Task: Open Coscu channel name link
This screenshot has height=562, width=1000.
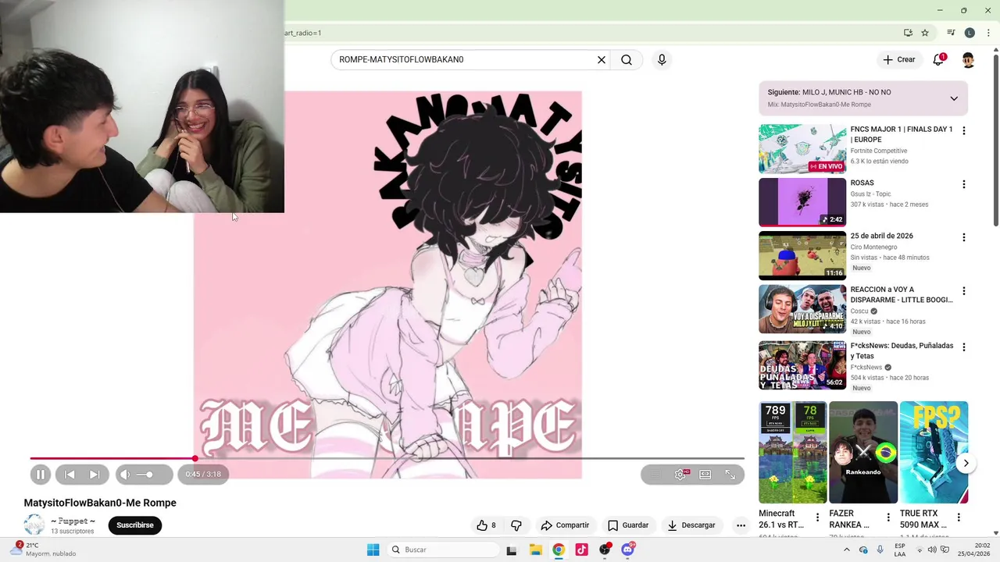Action: pos(859,311)
